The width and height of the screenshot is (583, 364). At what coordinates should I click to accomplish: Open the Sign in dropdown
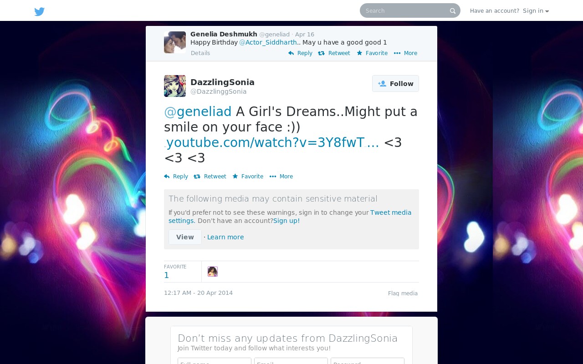[536, 11]
